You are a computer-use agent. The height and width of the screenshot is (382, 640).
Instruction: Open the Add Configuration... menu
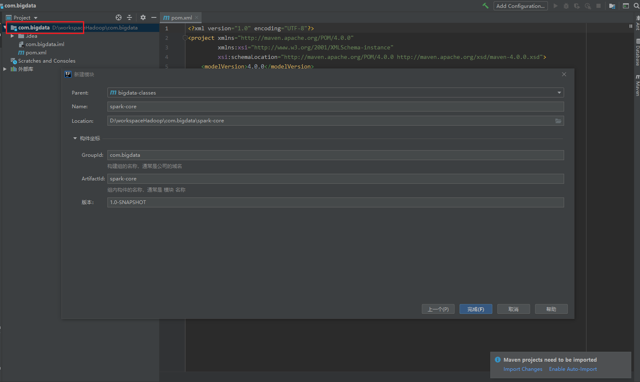(521, 6)
